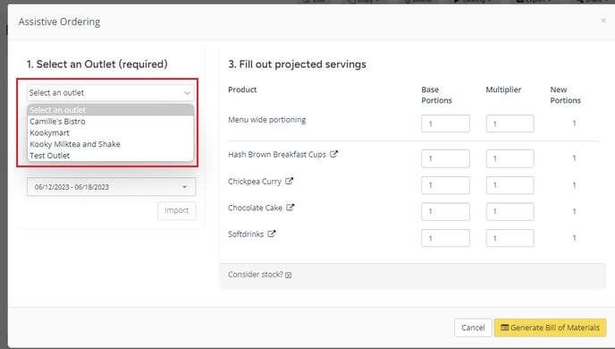Click the Base Portions column header
Image resolution: width=615 pixels, height=349 pixels.
[x=436, y=95]
